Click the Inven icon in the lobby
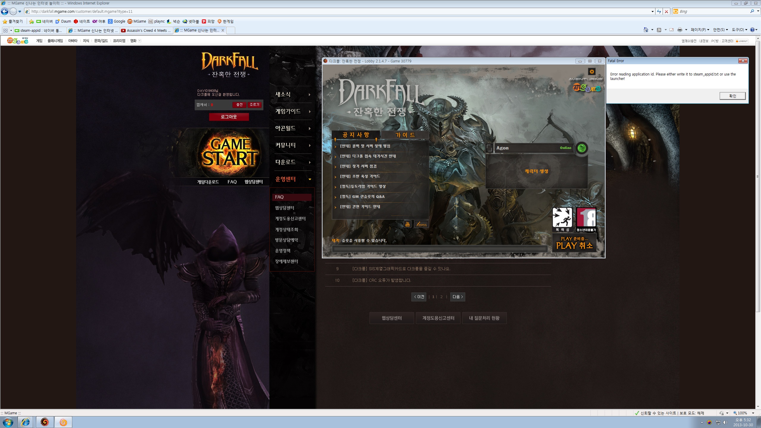Screen dimensions: 761x428 click(422, 224)
